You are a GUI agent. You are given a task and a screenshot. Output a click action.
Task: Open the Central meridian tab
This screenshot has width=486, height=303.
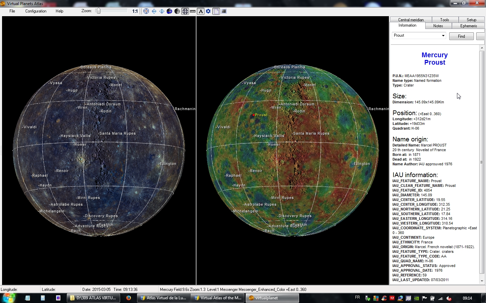coord(411,20)
